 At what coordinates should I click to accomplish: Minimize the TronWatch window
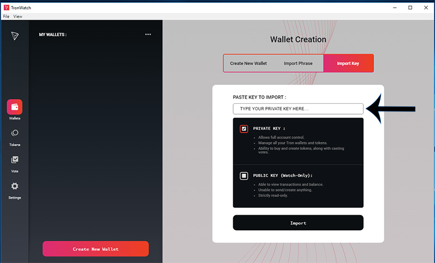[395, 8]
